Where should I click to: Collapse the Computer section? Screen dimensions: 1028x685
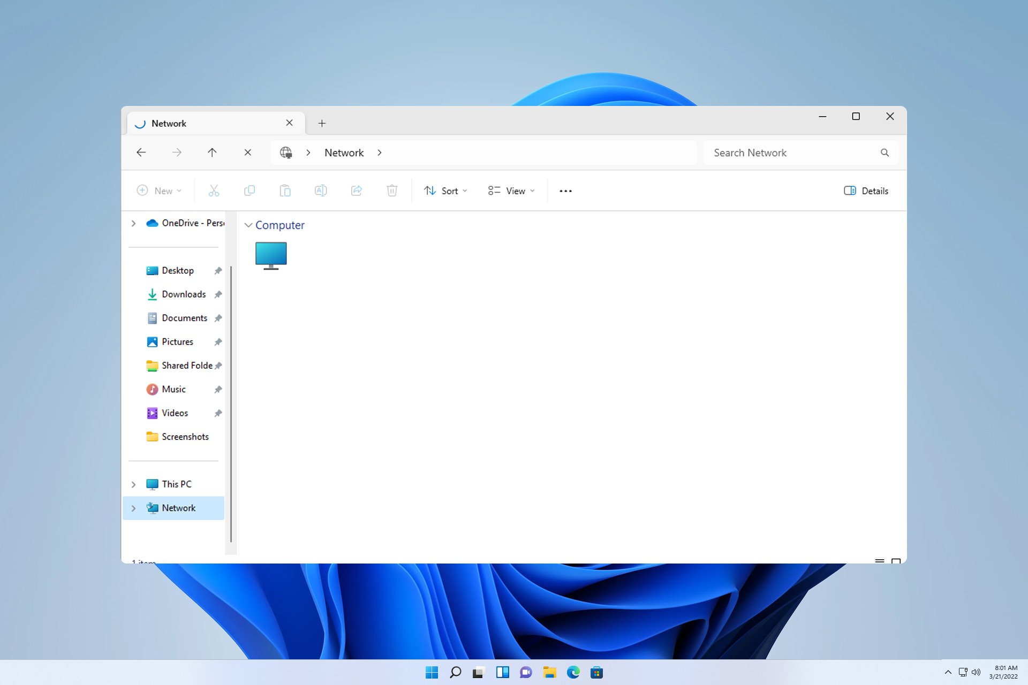248,225
